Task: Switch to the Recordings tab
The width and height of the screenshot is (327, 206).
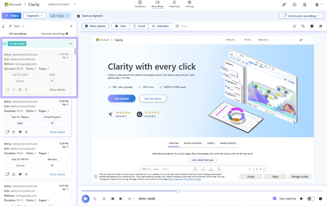Action: click(x=158, y=4)
